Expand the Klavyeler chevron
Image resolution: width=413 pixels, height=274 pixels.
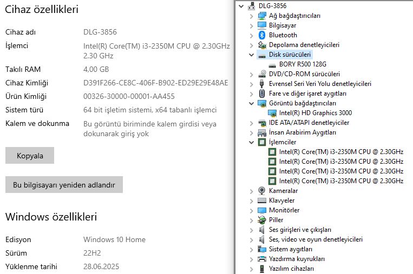click(252, 201)
